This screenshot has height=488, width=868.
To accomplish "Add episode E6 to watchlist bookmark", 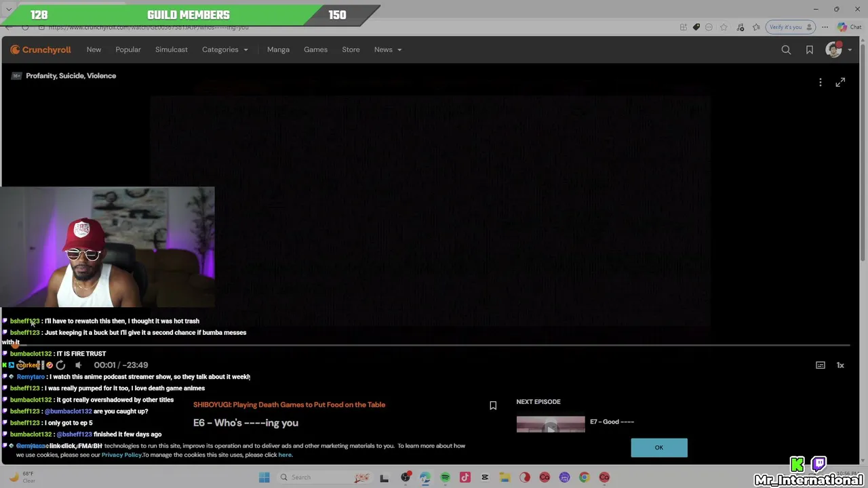I will click(493, 405).
